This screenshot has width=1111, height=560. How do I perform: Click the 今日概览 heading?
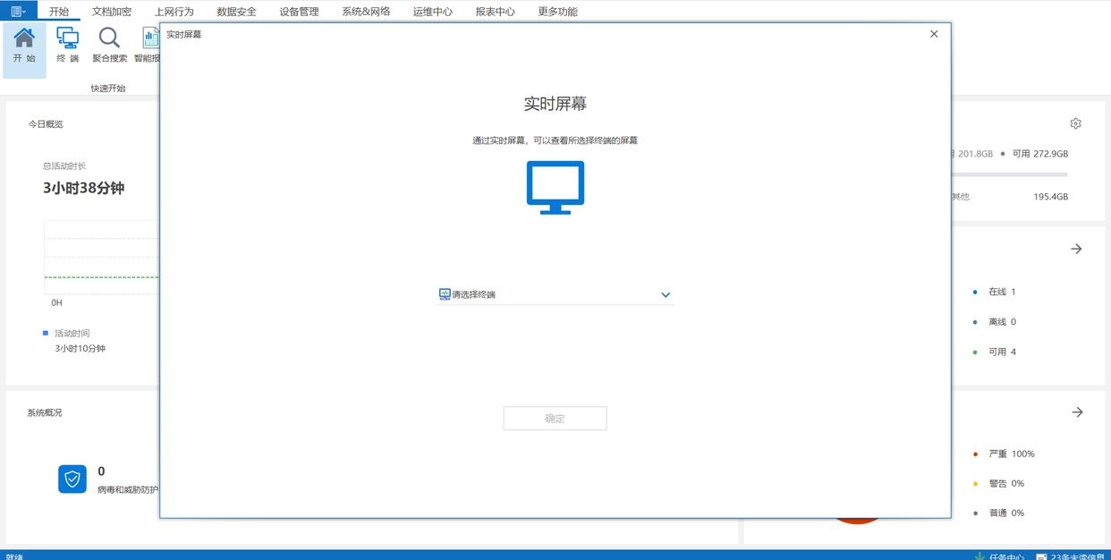[46, 124]
